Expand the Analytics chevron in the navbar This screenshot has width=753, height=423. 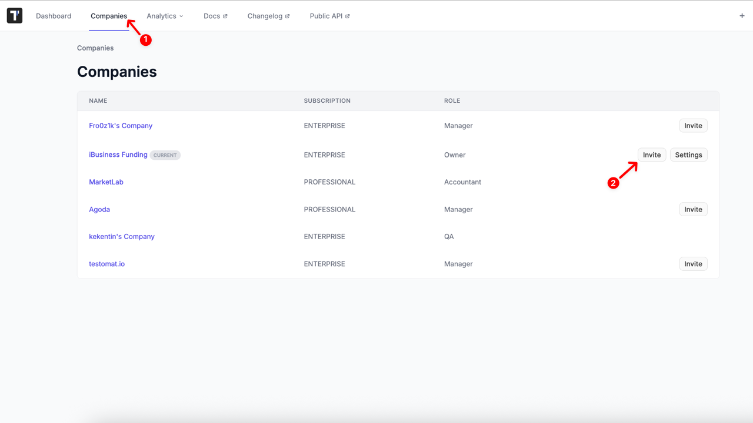181,16
